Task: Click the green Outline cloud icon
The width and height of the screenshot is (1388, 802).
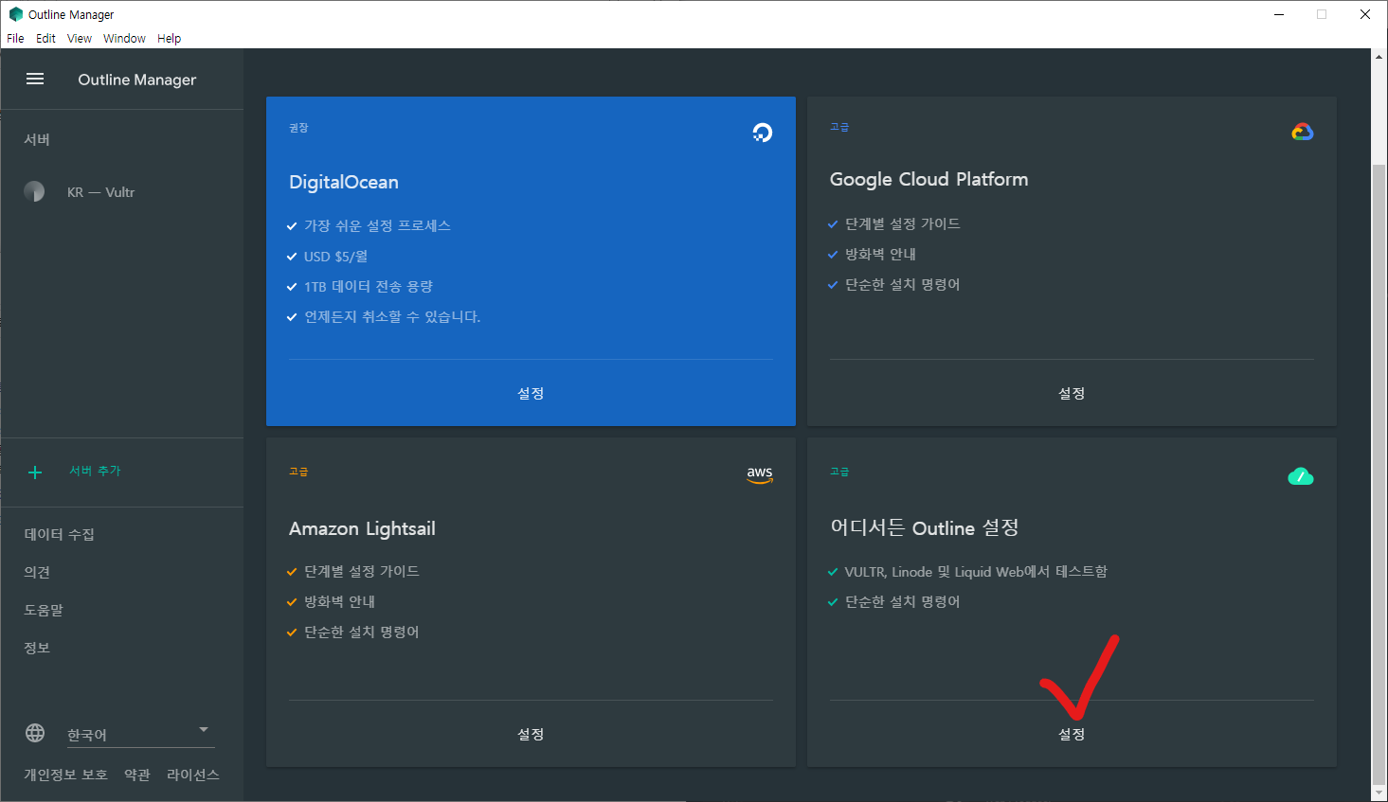Action: pos(1301,475)
